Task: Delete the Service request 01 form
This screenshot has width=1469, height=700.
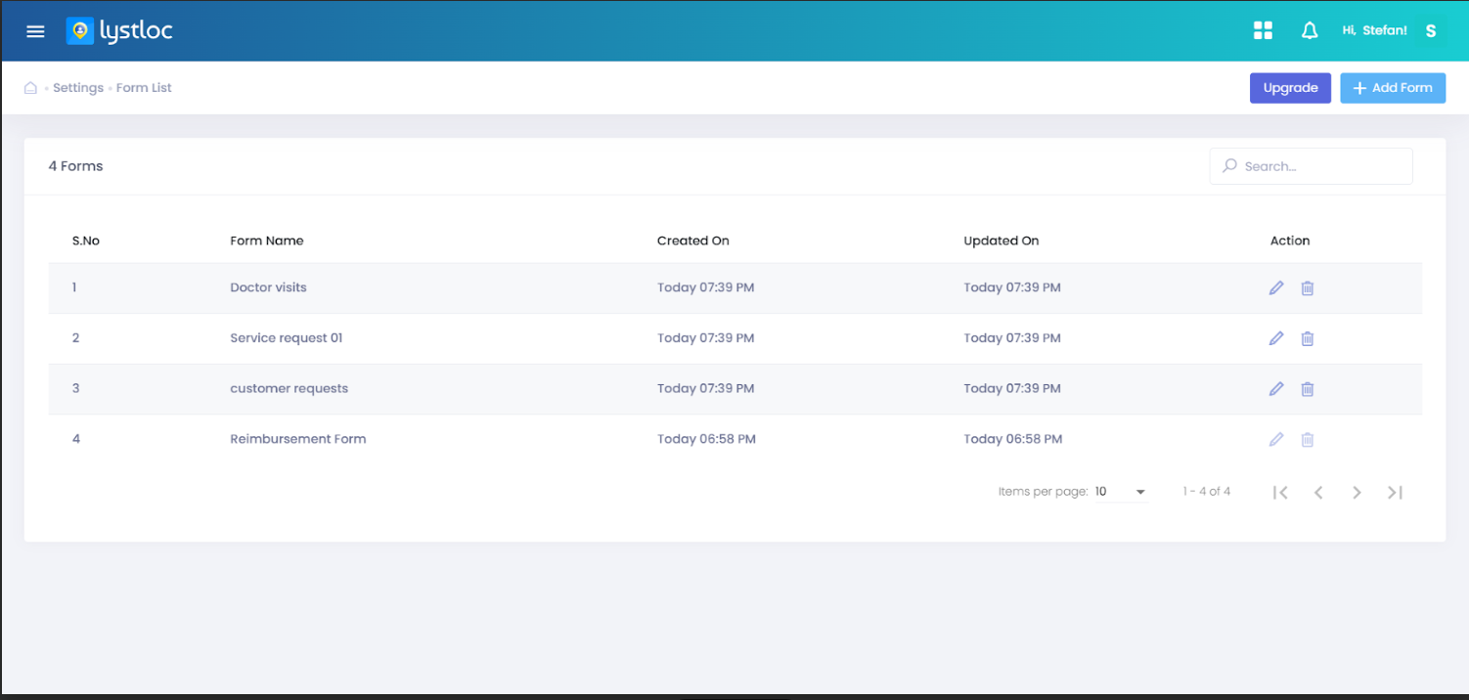Action: click(x=1307, y=339)
